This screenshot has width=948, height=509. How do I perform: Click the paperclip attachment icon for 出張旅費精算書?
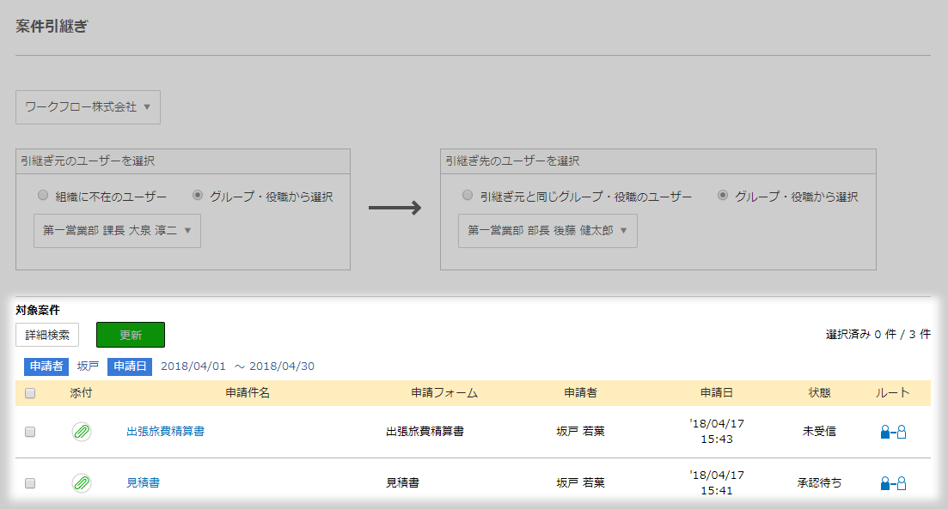(82, 432)
